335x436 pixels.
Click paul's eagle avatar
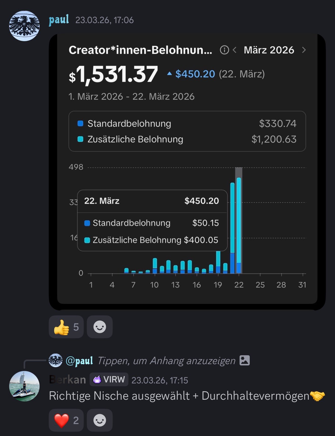tap(24, 26)
